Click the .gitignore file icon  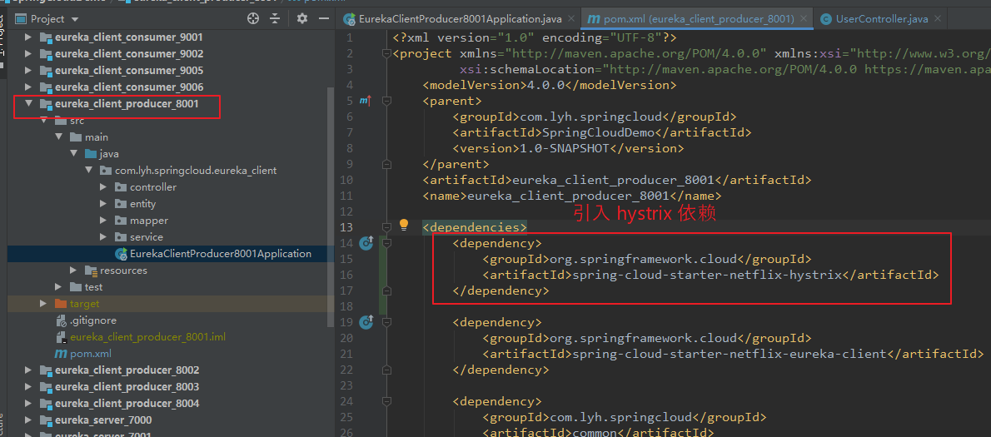(61, 320)
